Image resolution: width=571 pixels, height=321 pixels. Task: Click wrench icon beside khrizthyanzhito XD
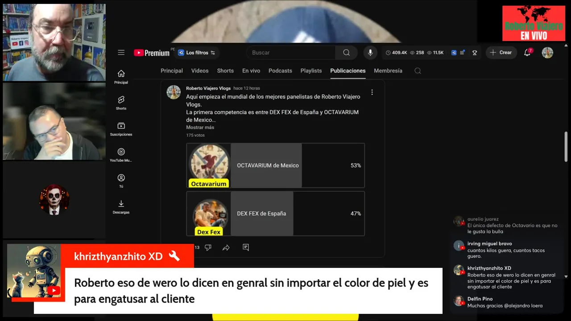(x=174, y=256)
